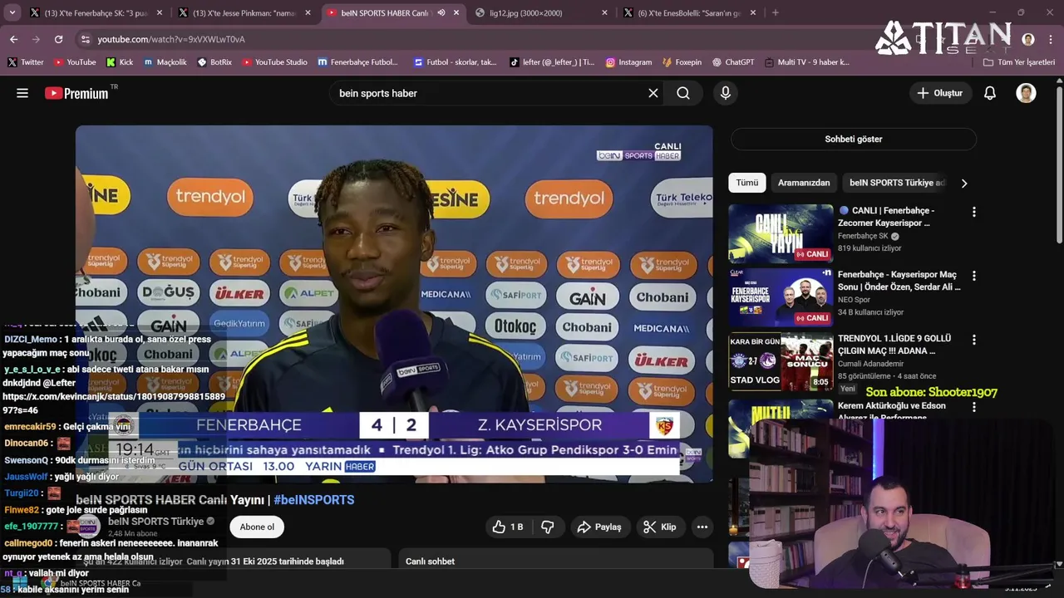Open Fenerbahçe SK channel under live video
Image resolution: width=1064 pixels, height=598 pixels.
pos(864,236)
